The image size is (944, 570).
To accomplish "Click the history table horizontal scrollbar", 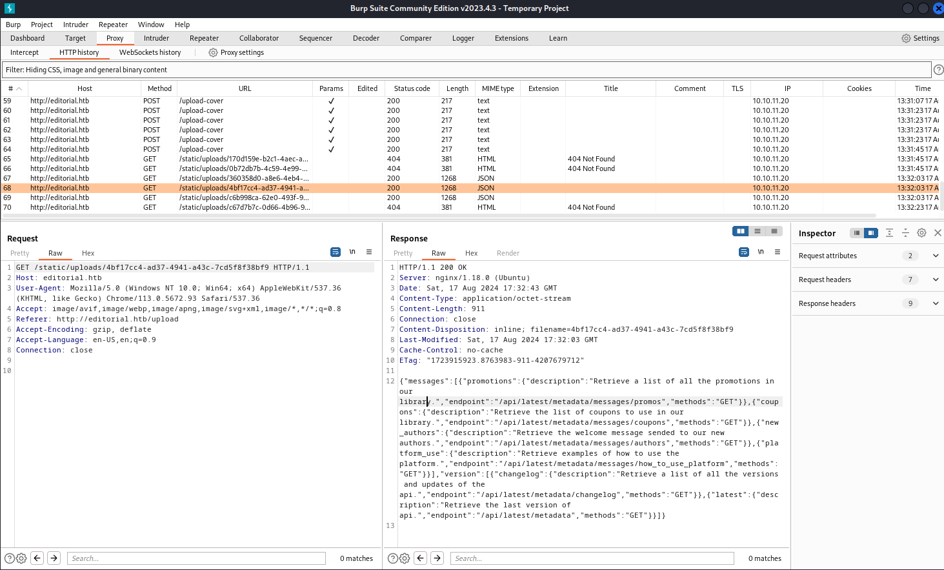I will 439,216.
